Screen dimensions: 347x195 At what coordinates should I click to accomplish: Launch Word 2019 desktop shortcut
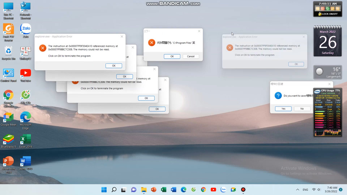pyautogui.click(x=25, y=163)
